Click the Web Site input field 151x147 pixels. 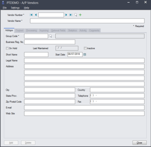(84, 113)
